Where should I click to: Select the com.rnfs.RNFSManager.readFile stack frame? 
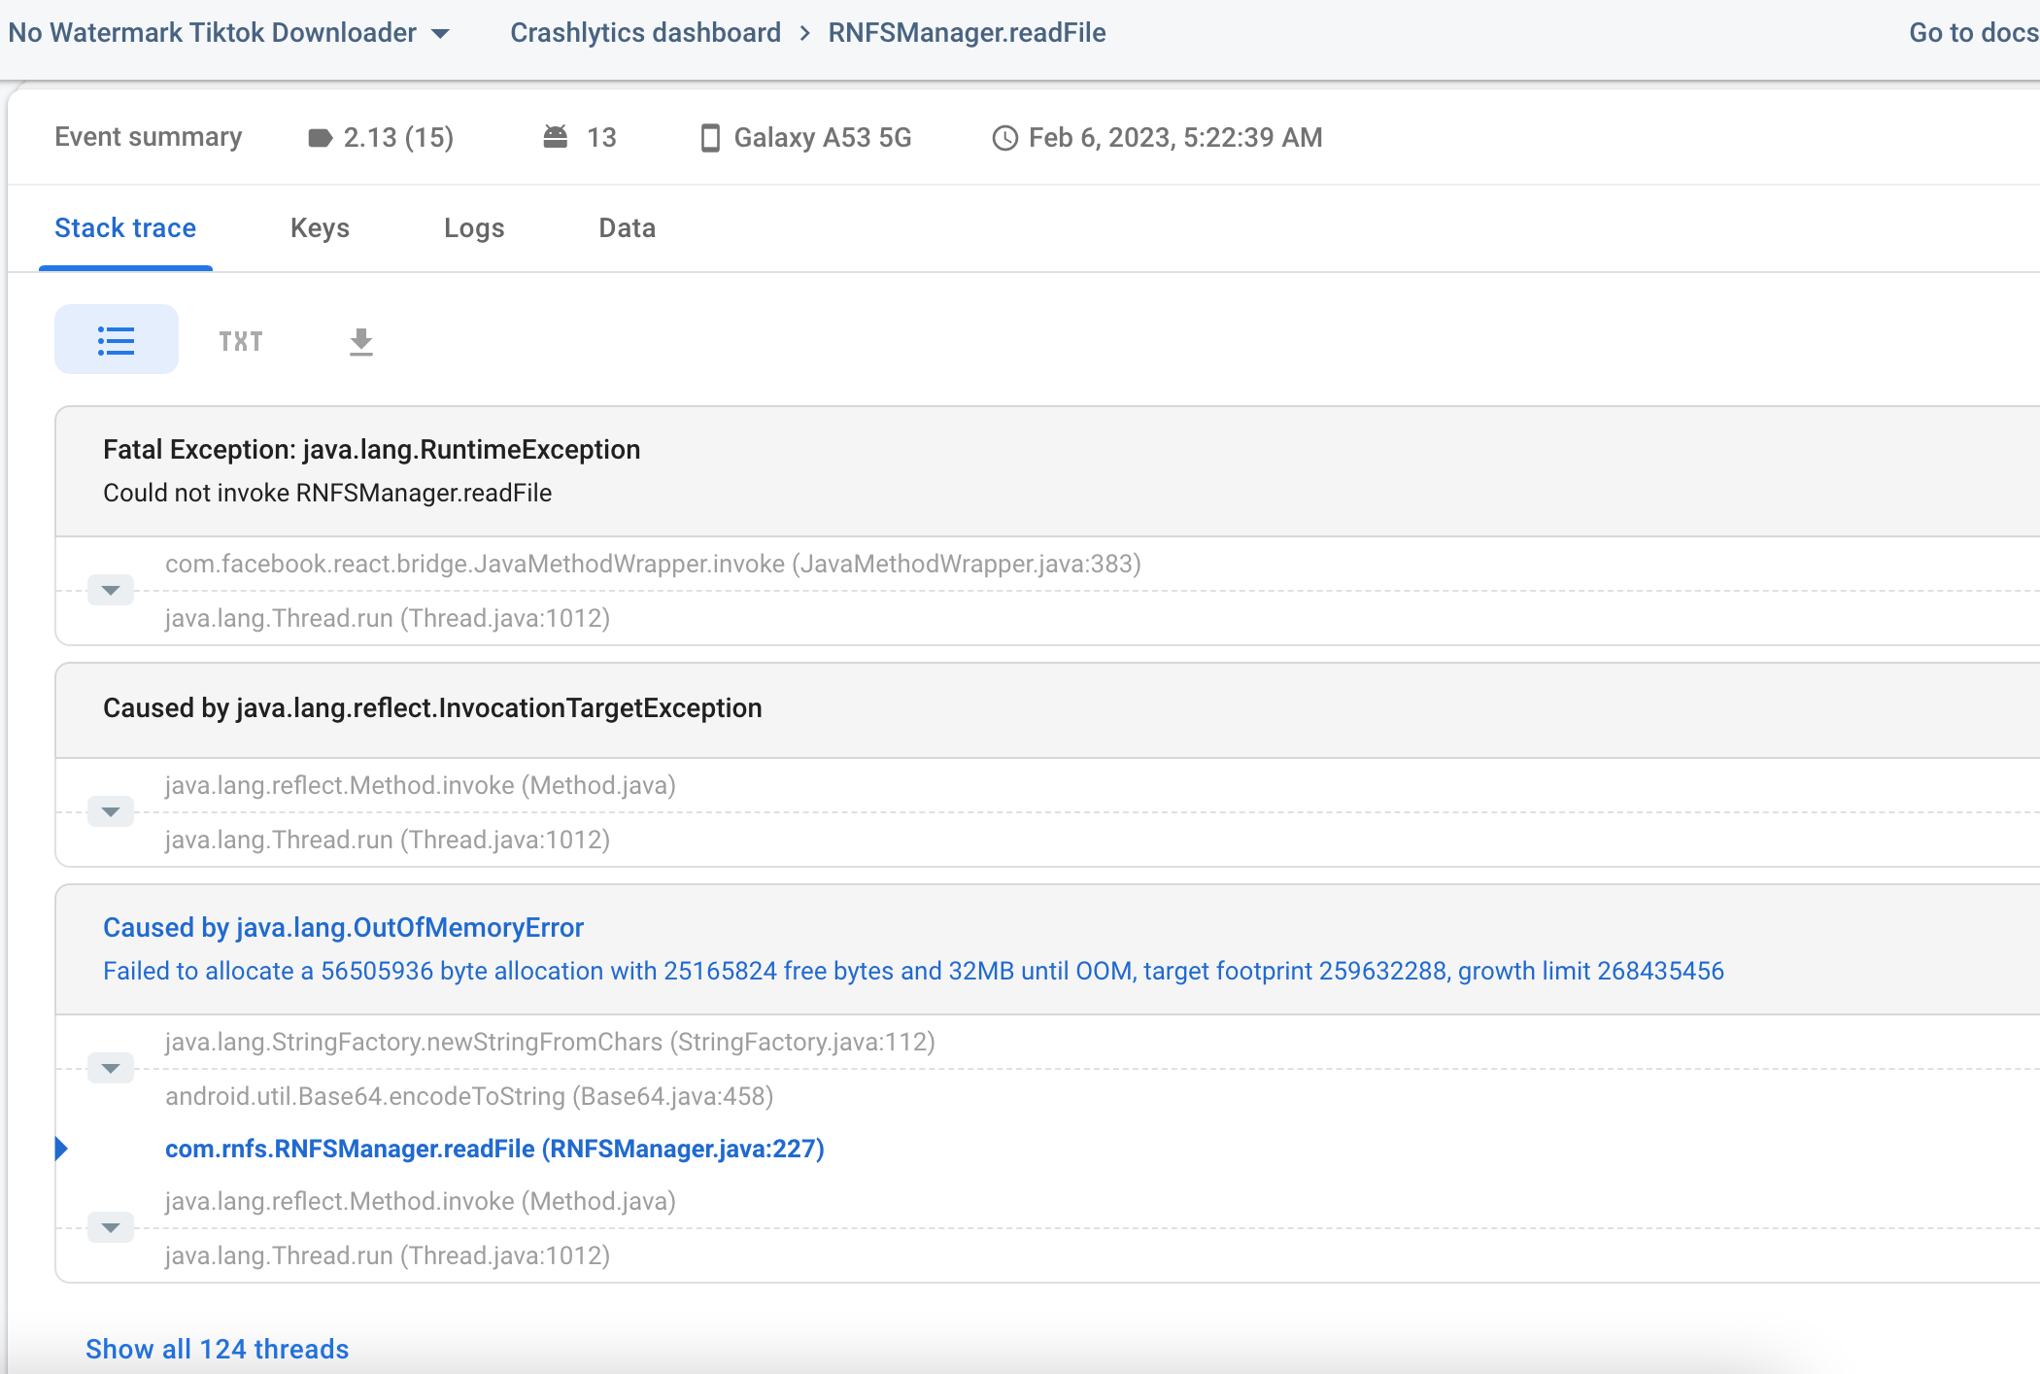(494, 1149)
